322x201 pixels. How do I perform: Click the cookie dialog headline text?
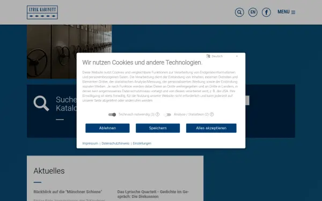pos(142,63)
